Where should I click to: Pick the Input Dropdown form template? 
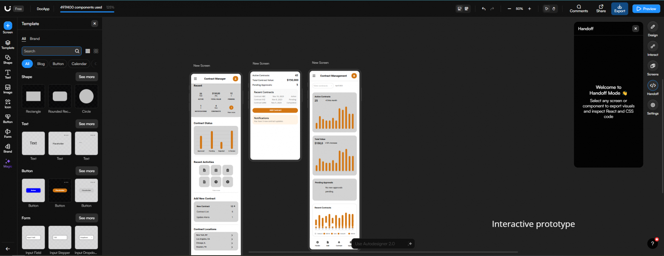(86, 237)
